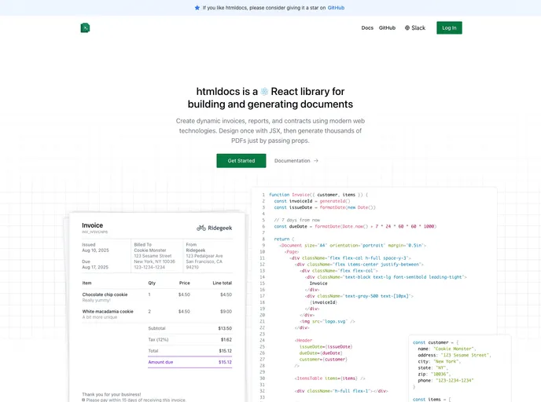This screenshot has height=402, width=541.
Task: Click the 'Qty' column header
Action: (152, 283)
